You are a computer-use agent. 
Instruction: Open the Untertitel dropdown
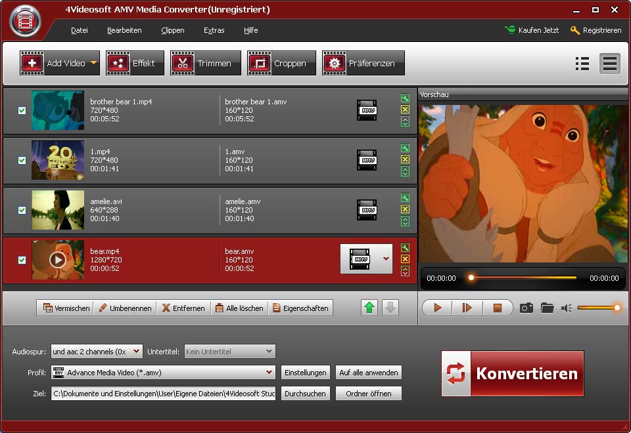pos(230,352)
